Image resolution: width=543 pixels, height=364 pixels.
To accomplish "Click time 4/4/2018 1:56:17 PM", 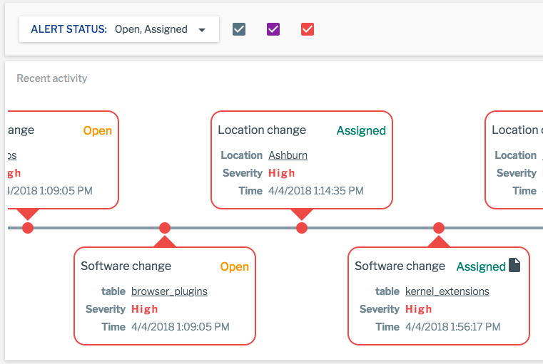I will [452, 327].
